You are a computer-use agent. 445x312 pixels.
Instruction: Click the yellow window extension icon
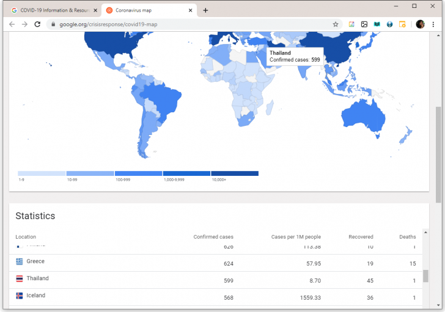point(402,24)
